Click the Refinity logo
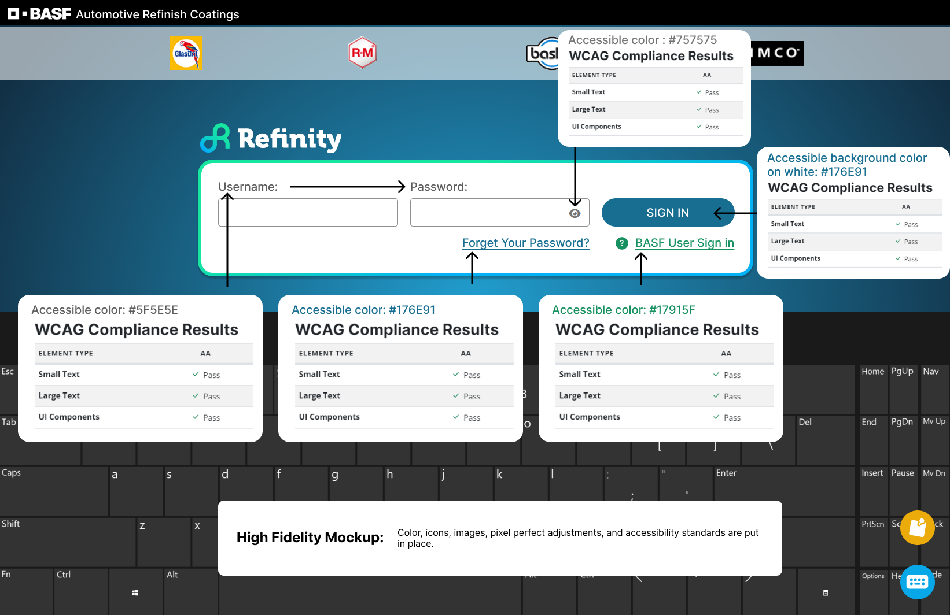Image resolution: width=950 pixels, height=615 pixels. pyautogui.click(x=271, y=138)
